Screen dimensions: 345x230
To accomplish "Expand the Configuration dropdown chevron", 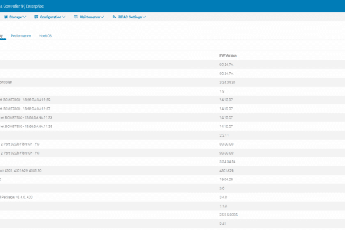I will pos(64,17).
